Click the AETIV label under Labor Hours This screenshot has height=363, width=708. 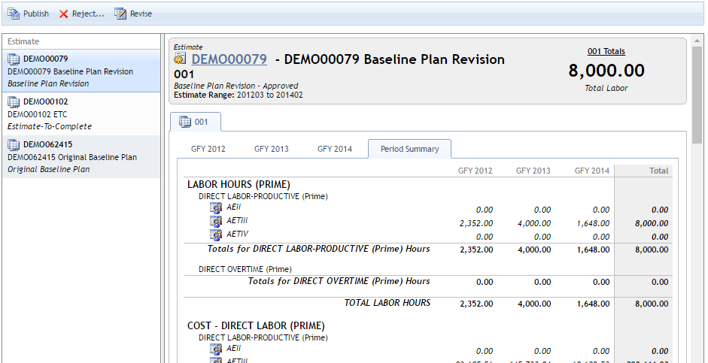coord(238,234)
